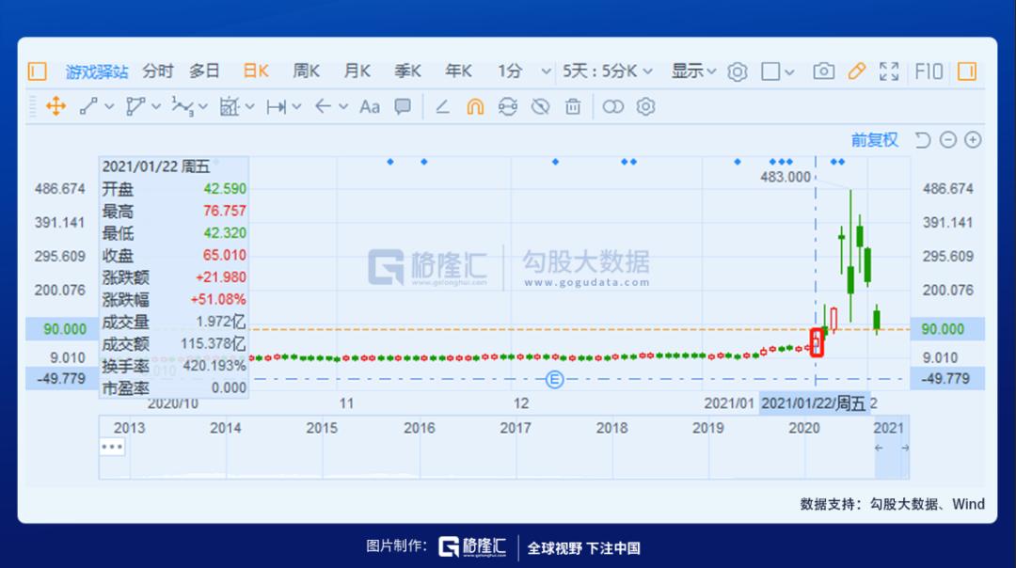This screenshot has width=1016, height=568.
Task: Expand the 5天:5分K dropdown
Action: (607, 71)
